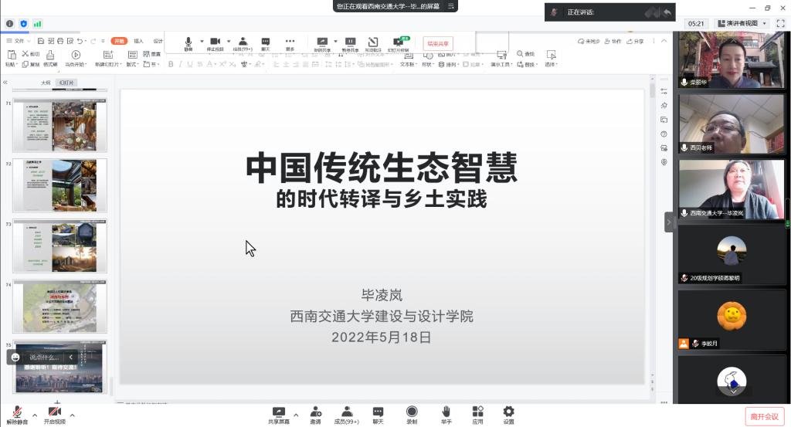The width and height of the screenshot is (791, 427).
Task: Open the 应用 apps panel
Action: point(477,415)
